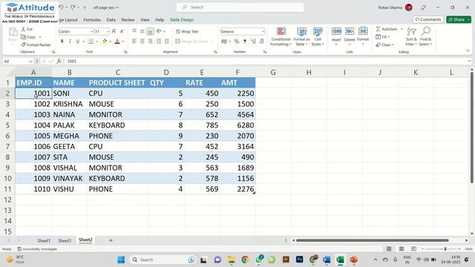Align text right
Viewport: 475px width, 267px height.
pyautogui.click(x=150, y=42)
